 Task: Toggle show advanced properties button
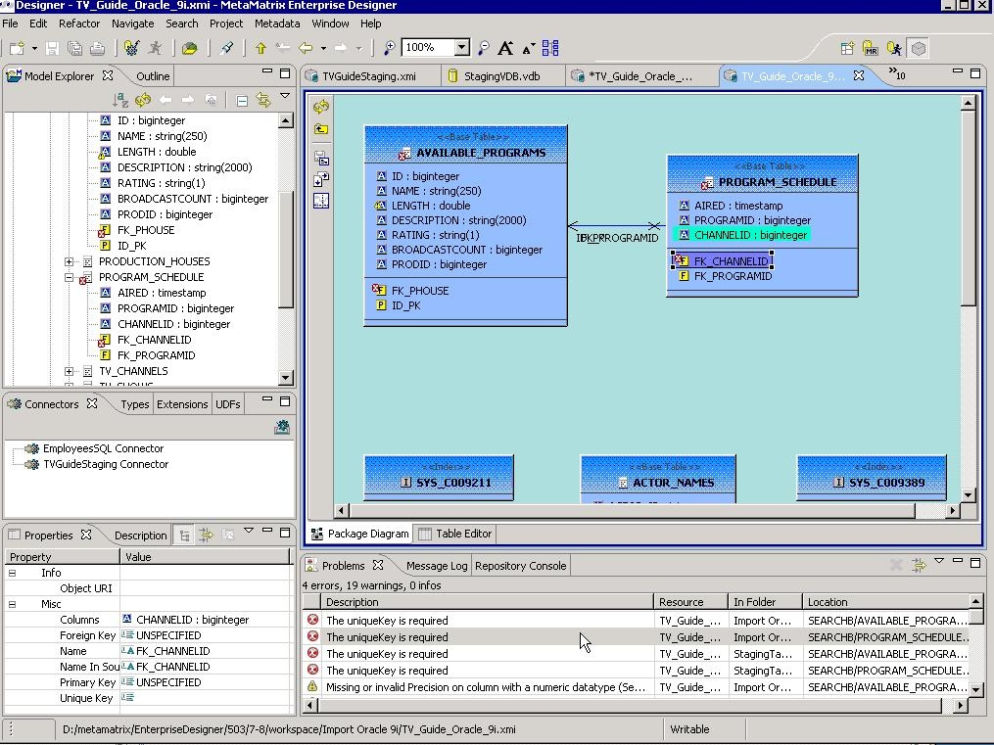(x=206, y=535)
